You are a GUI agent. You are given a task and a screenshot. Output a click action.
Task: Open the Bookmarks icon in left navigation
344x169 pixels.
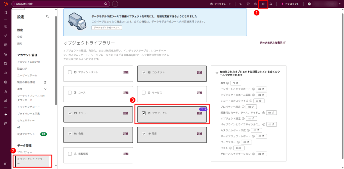pyautogui.click(x=6, y=12)
